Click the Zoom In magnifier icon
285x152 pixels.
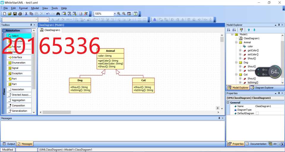(x=119, y=14)
